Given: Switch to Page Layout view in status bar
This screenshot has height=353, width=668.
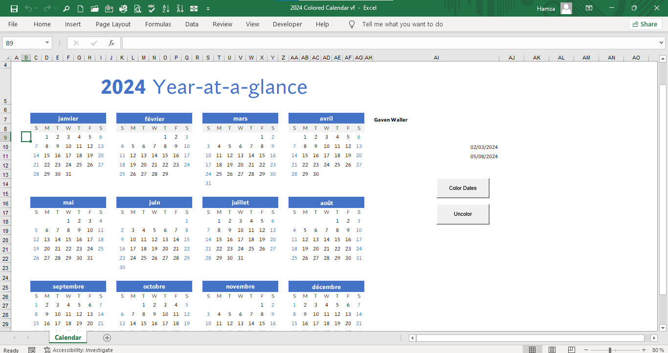Looking at the screenshot, I should coord(552,350).
